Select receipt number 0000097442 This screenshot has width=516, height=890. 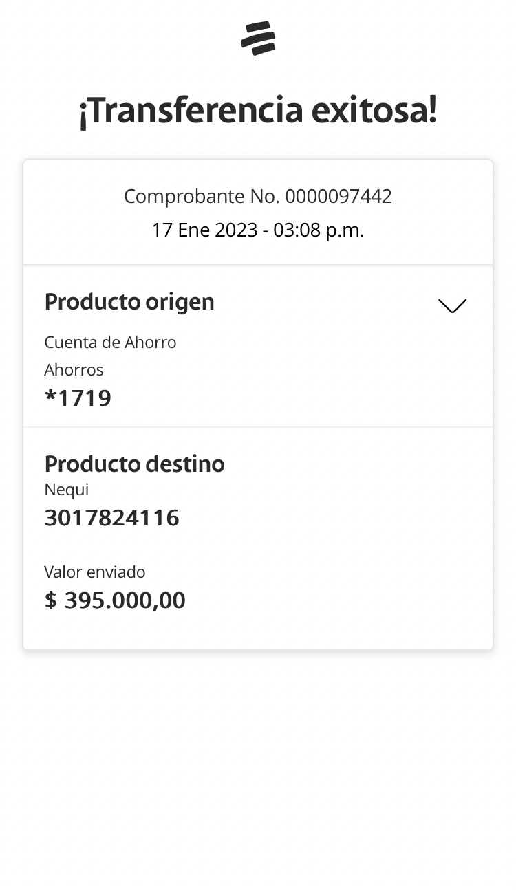click(x=338, y=197)
